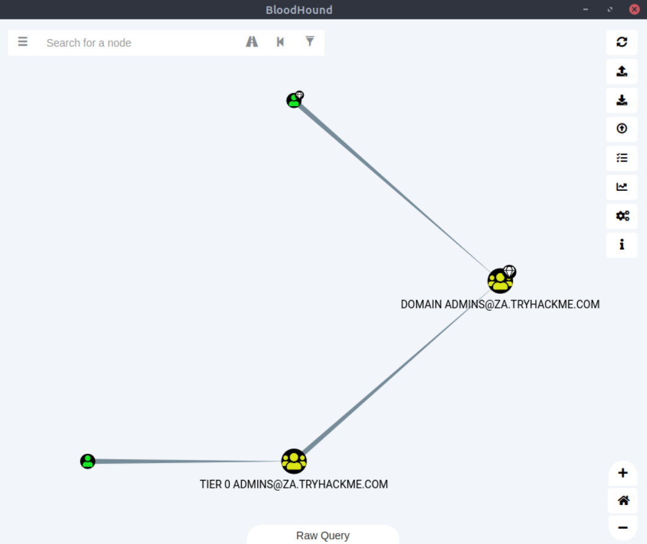Maximize the BloodHound window
This screenshot has height=544, width=647.
click(x=610, y=9)
